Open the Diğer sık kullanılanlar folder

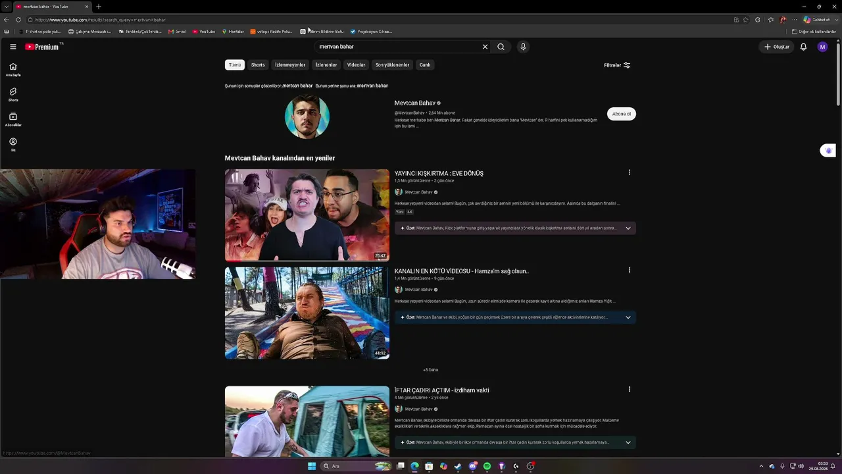click(814, 32)
